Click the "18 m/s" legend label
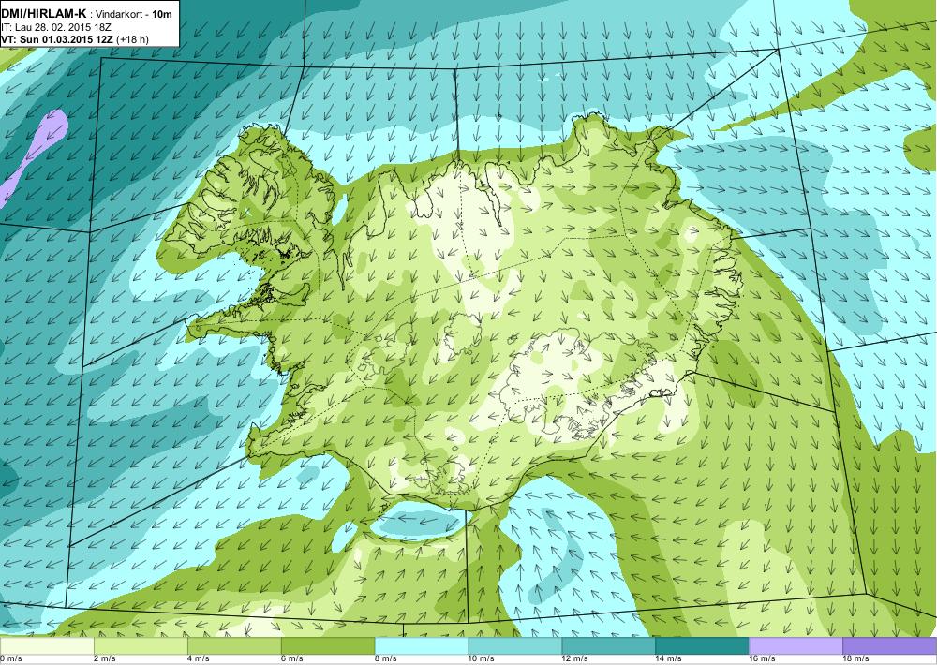 pos(856,659)
